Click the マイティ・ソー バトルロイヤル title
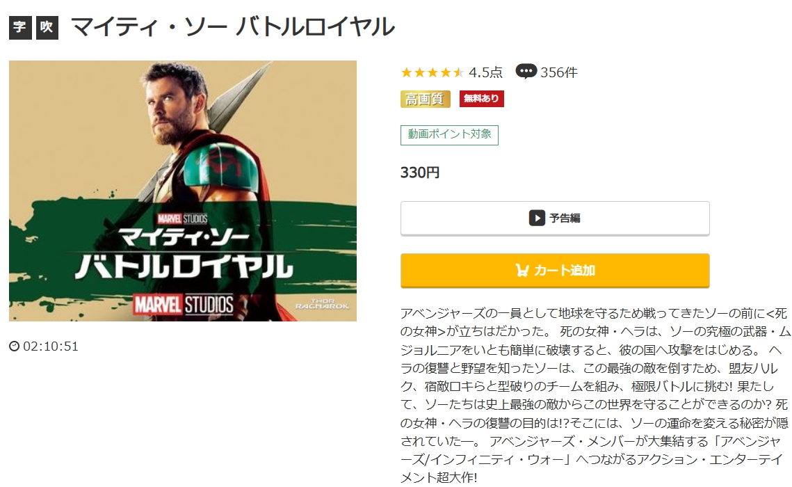 (x=233, y=27)
